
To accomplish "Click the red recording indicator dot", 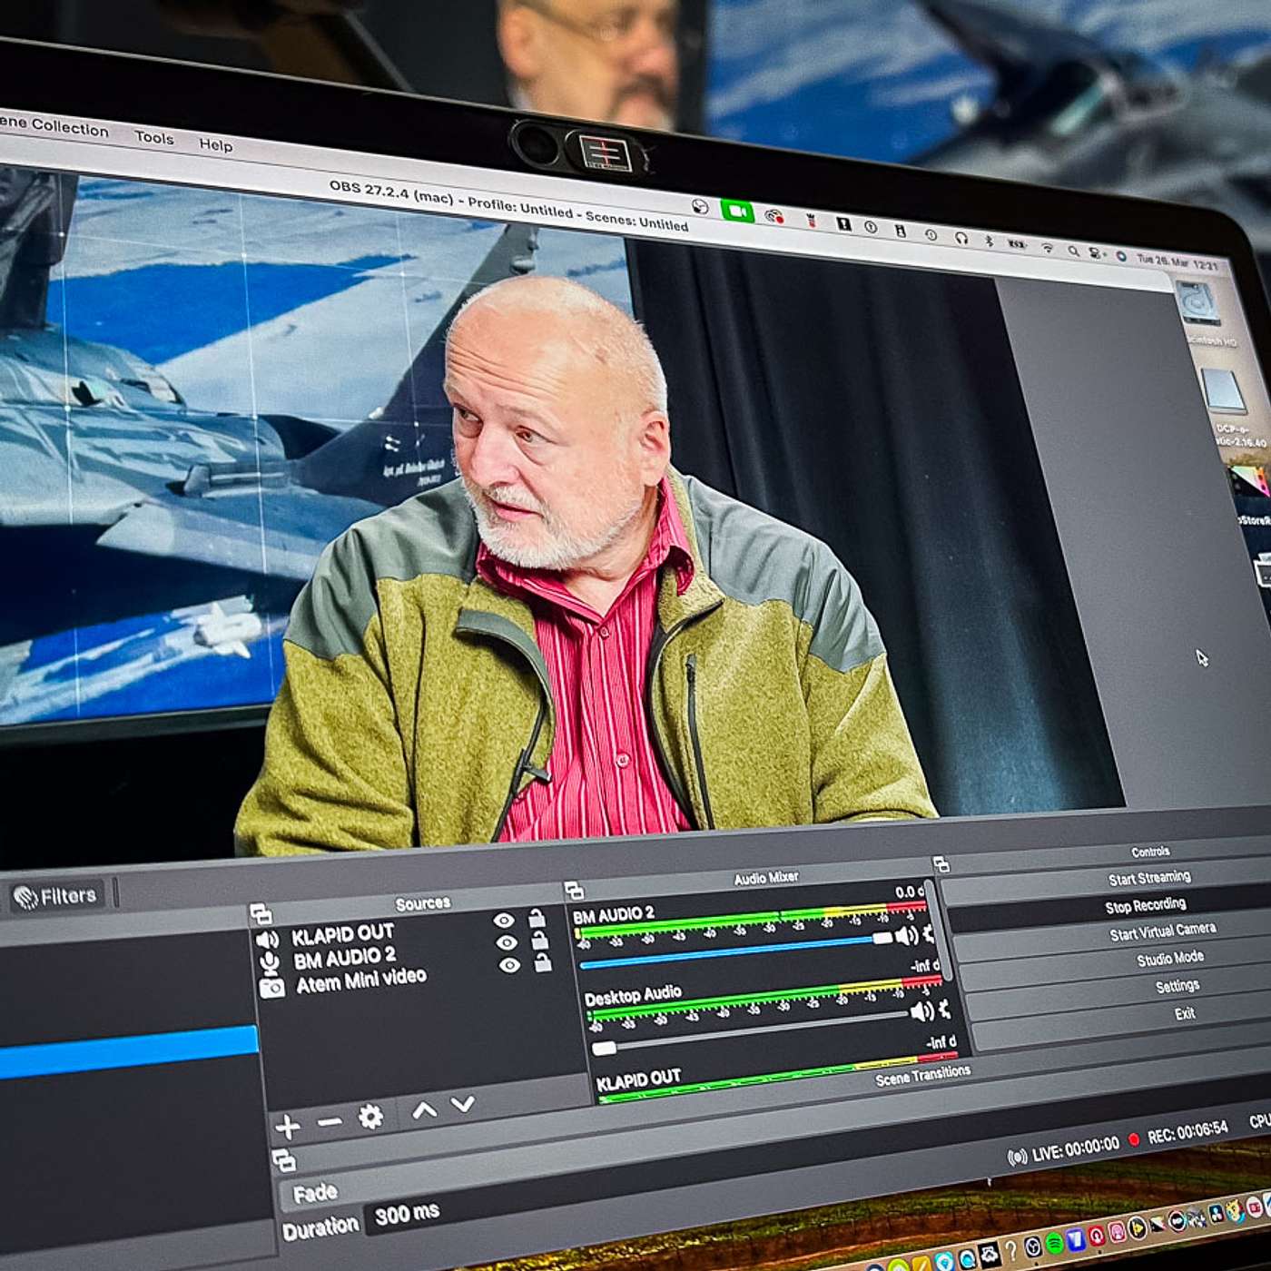I will [1133, 1139].
